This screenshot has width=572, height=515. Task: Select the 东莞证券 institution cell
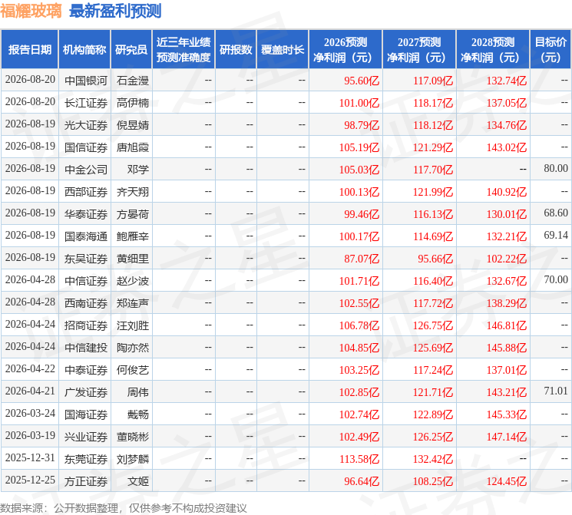(x=86, y=458)
